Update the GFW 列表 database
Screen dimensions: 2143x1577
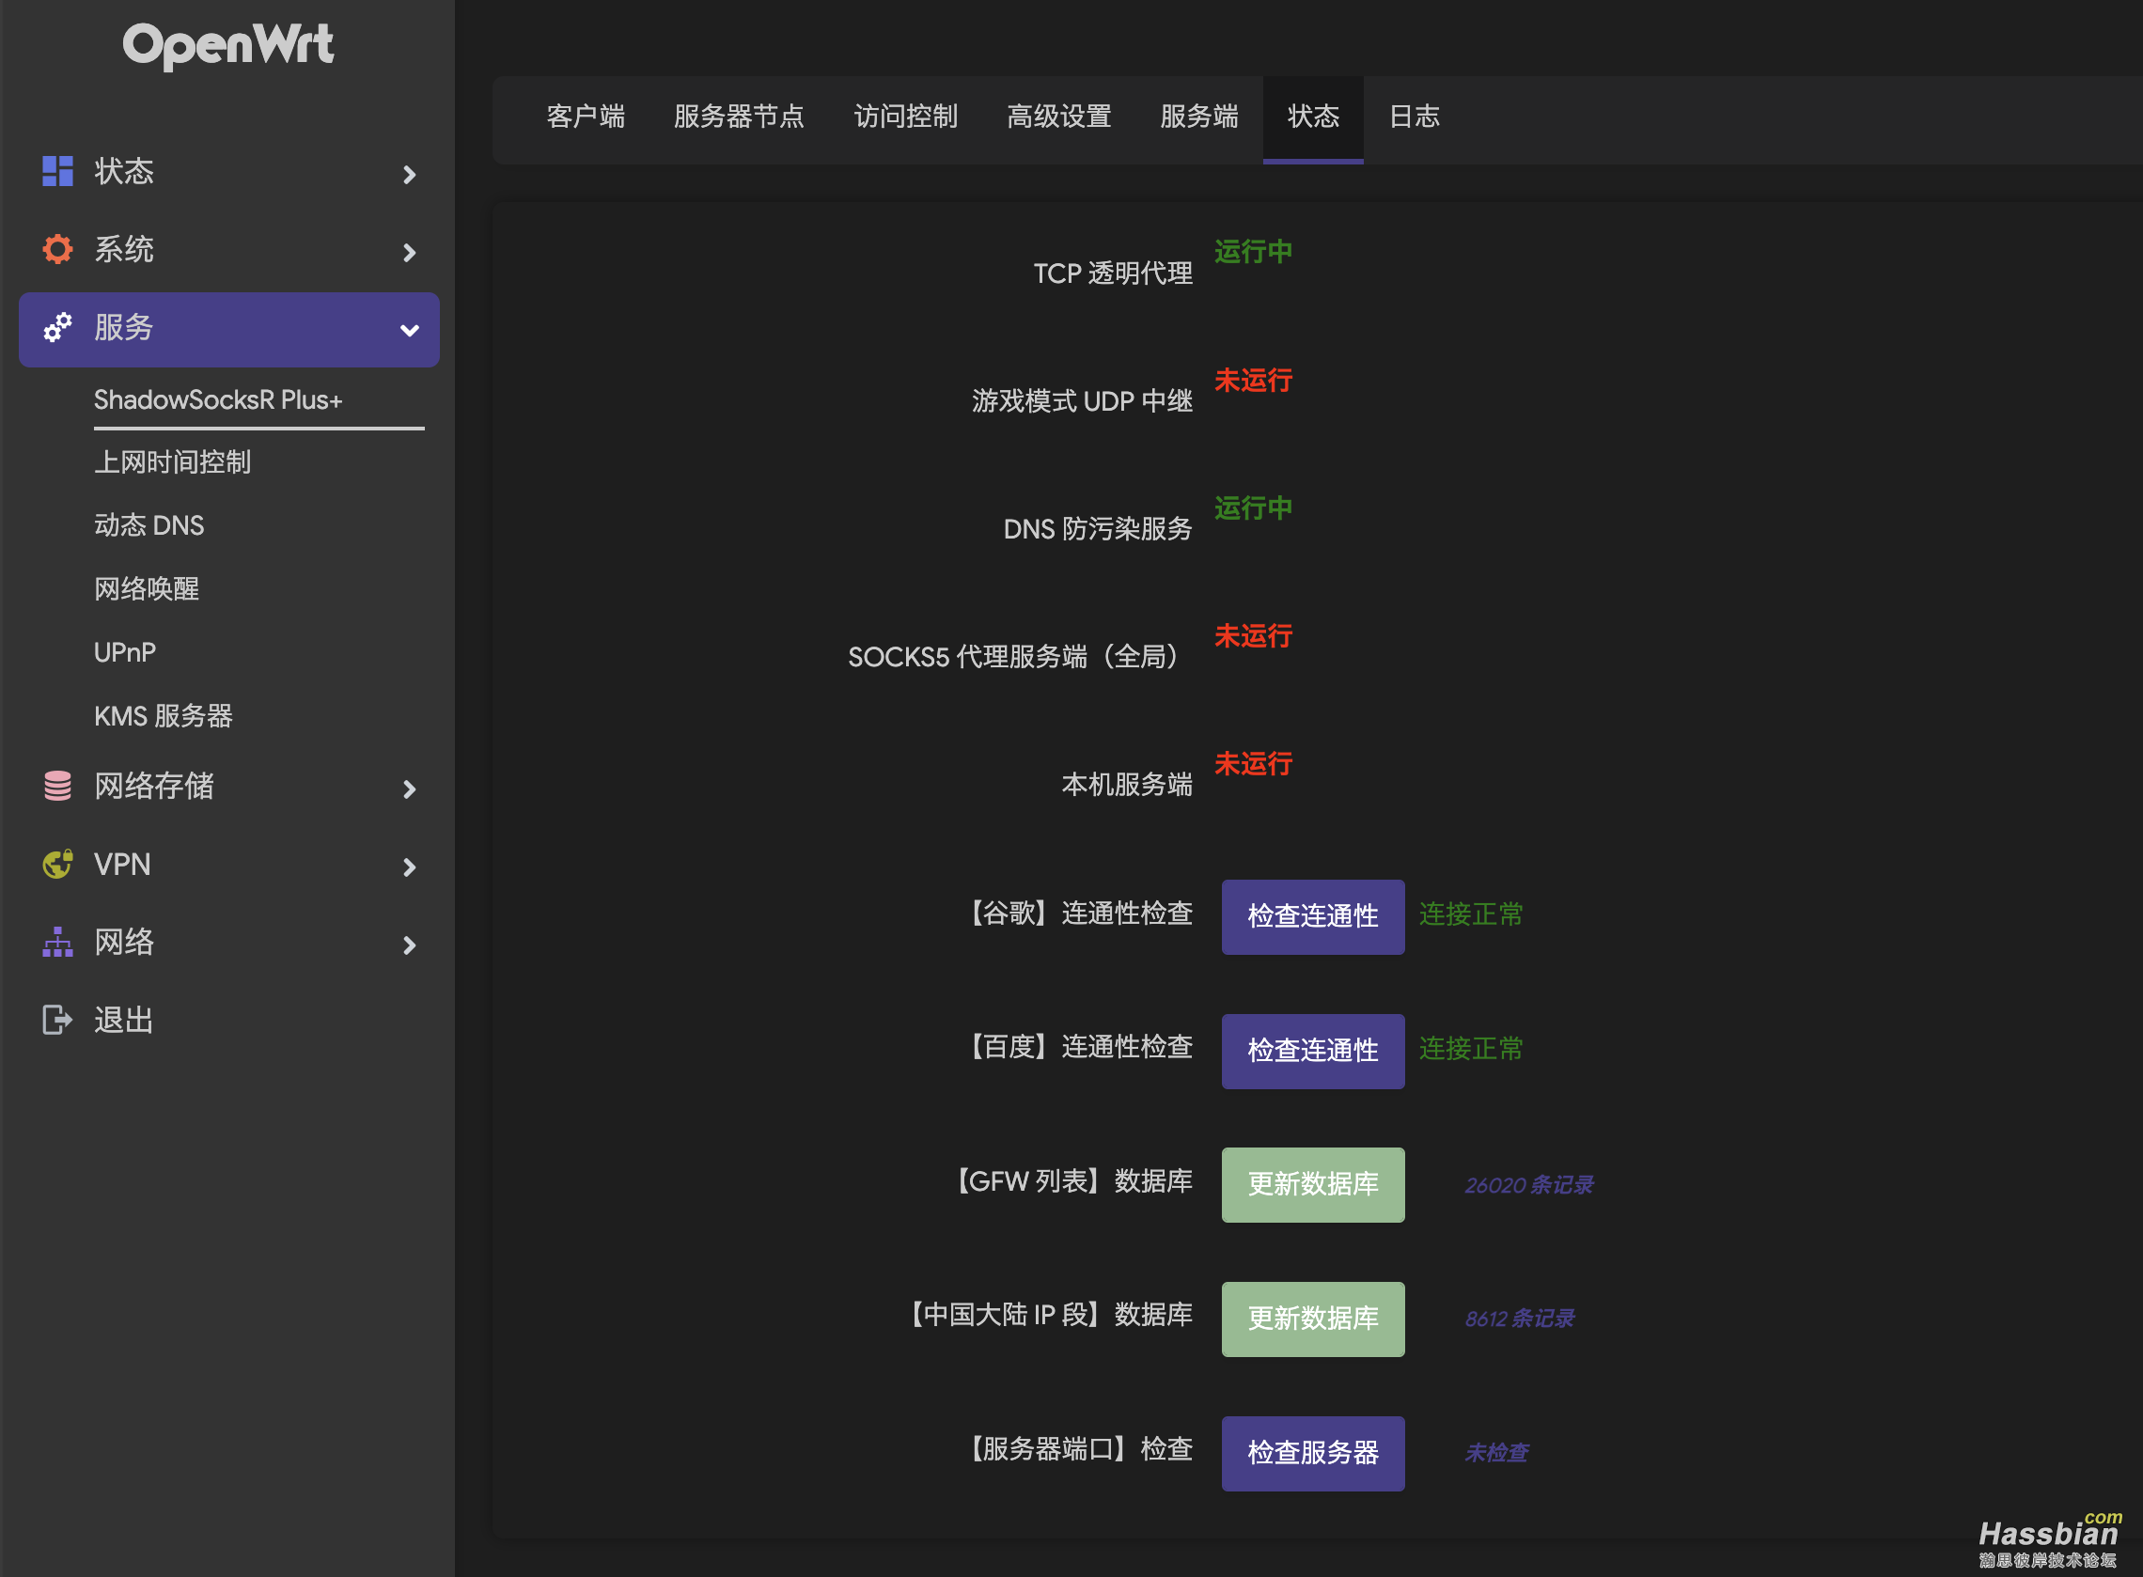(1312, 1185)
